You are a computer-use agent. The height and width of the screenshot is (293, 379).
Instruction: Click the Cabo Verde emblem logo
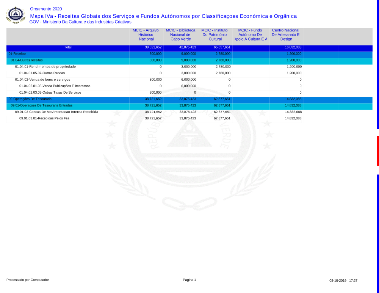(16, 15)
